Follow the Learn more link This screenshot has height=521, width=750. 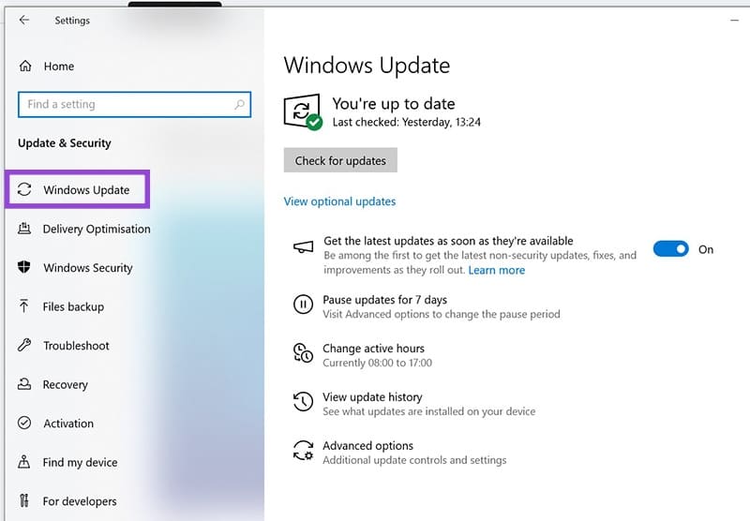pyautogui.click(x=496, y=270)
